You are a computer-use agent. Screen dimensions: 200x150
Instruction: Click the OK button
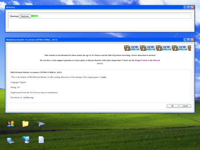pos(173,106)
